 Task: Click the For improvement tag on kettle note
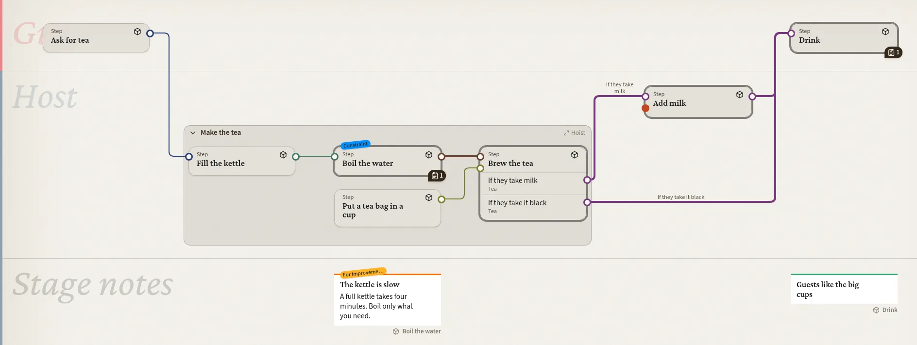coord(363,273)
